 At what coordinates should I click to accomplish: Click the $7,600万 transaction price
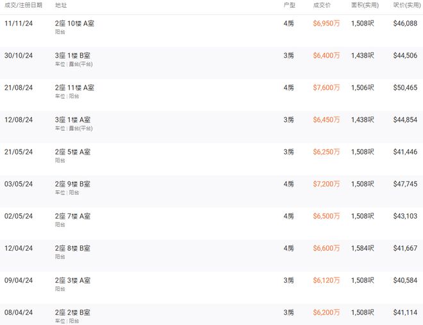[x=326, y=88]
